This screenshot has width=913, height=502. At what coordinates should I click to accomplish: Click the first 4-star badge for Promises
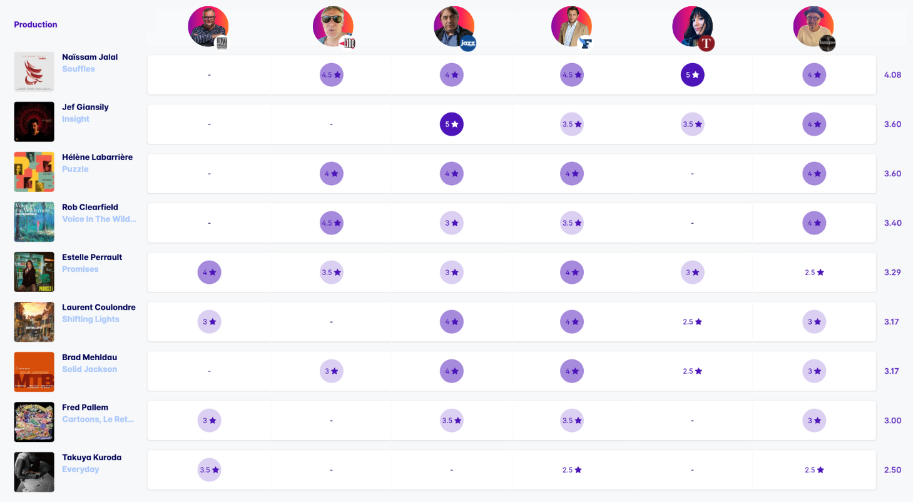(x=209, y=272)
